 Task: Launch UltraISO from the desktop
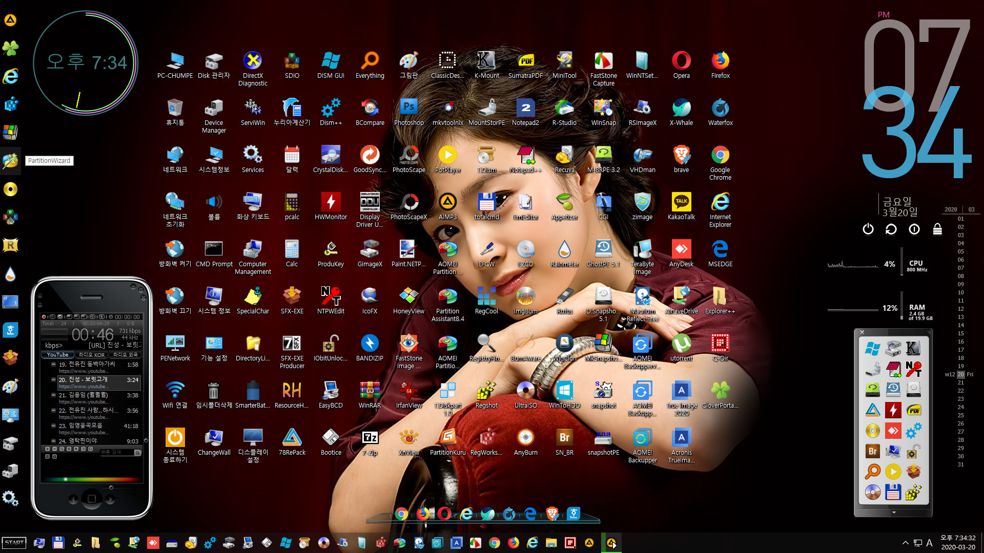tap(525, 395)
